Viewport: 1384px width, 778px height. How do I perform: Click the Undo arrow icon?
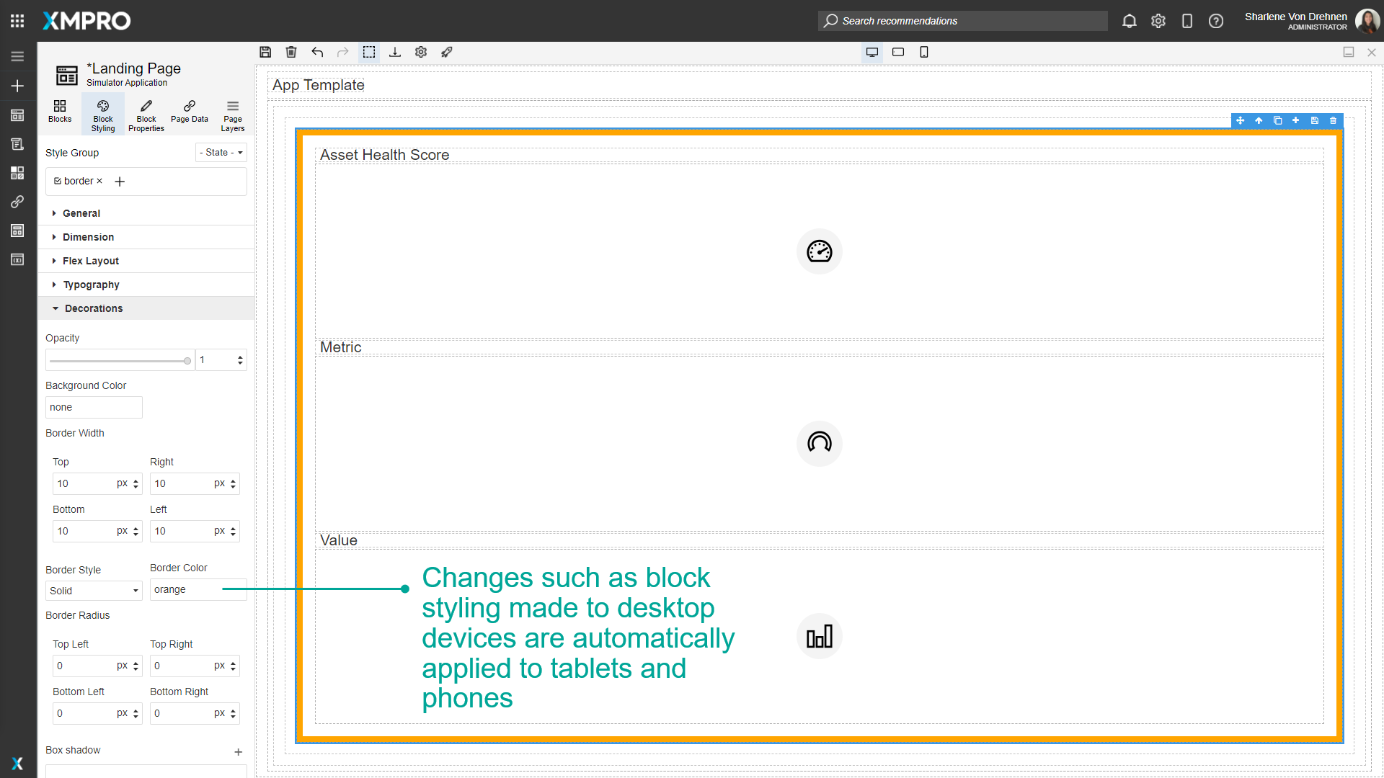coord(317,52)
